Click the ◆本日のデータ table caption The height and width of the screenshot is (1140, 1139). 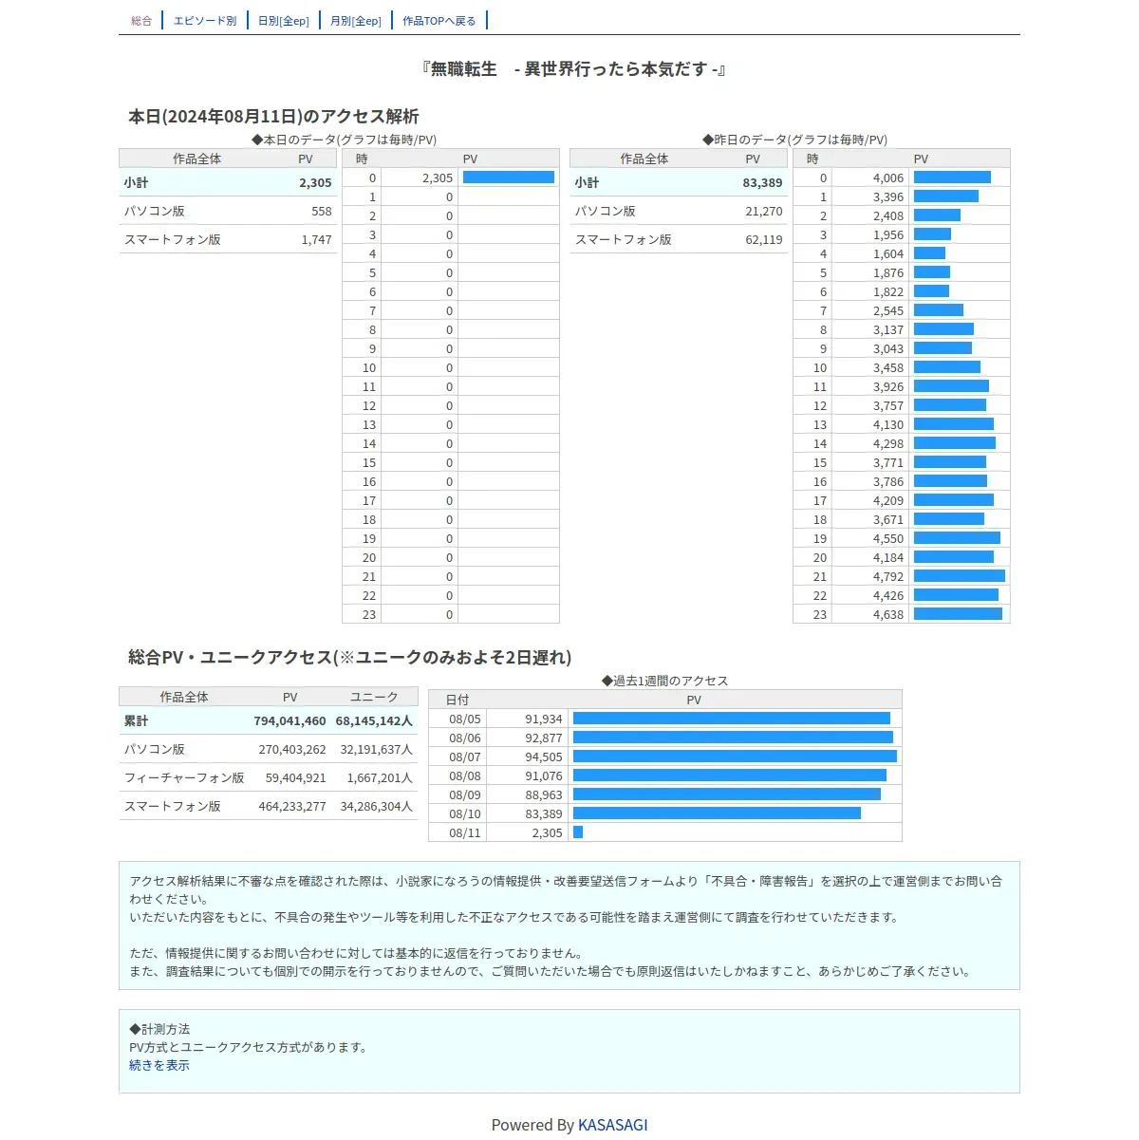tap(344, 140)
